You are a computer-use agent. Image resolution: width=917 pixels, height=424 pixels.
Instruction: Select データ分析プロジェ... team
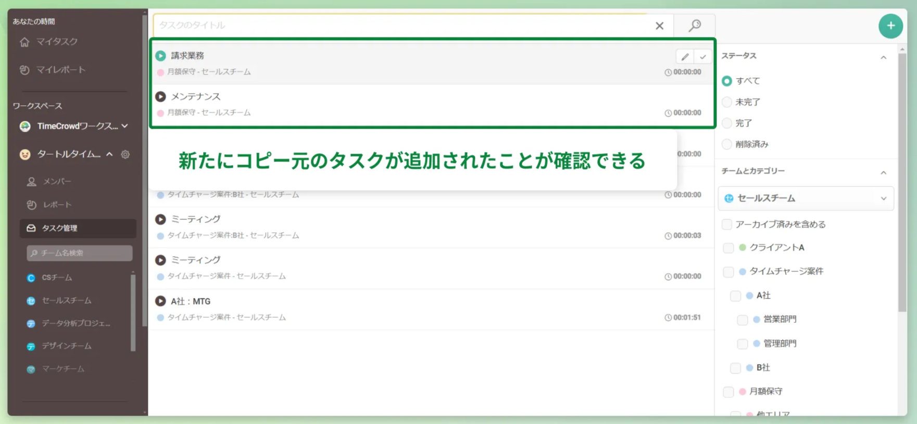pyautogui.click(x=68, y=323)
